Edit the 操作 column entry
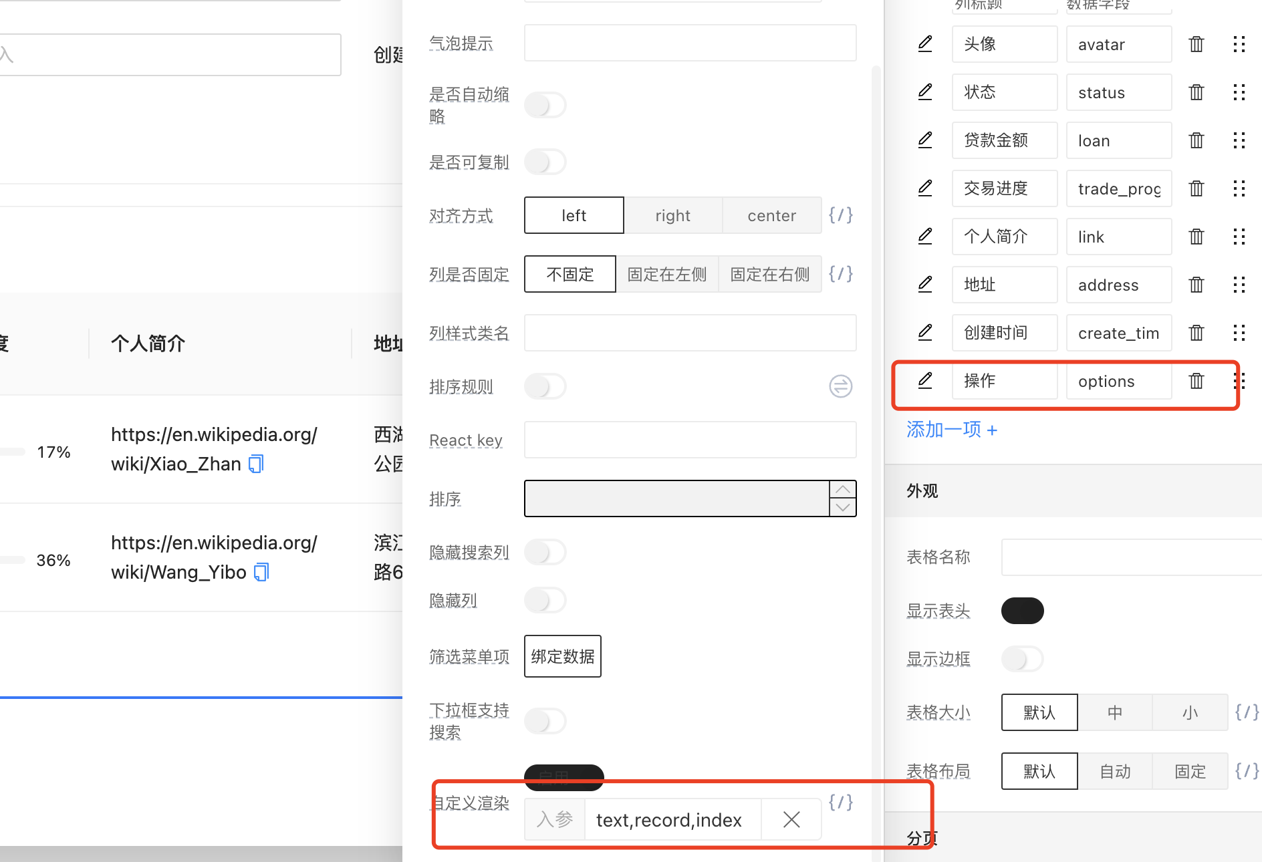This screenshot has width=1262, height=862. click(x=925, y=381)
